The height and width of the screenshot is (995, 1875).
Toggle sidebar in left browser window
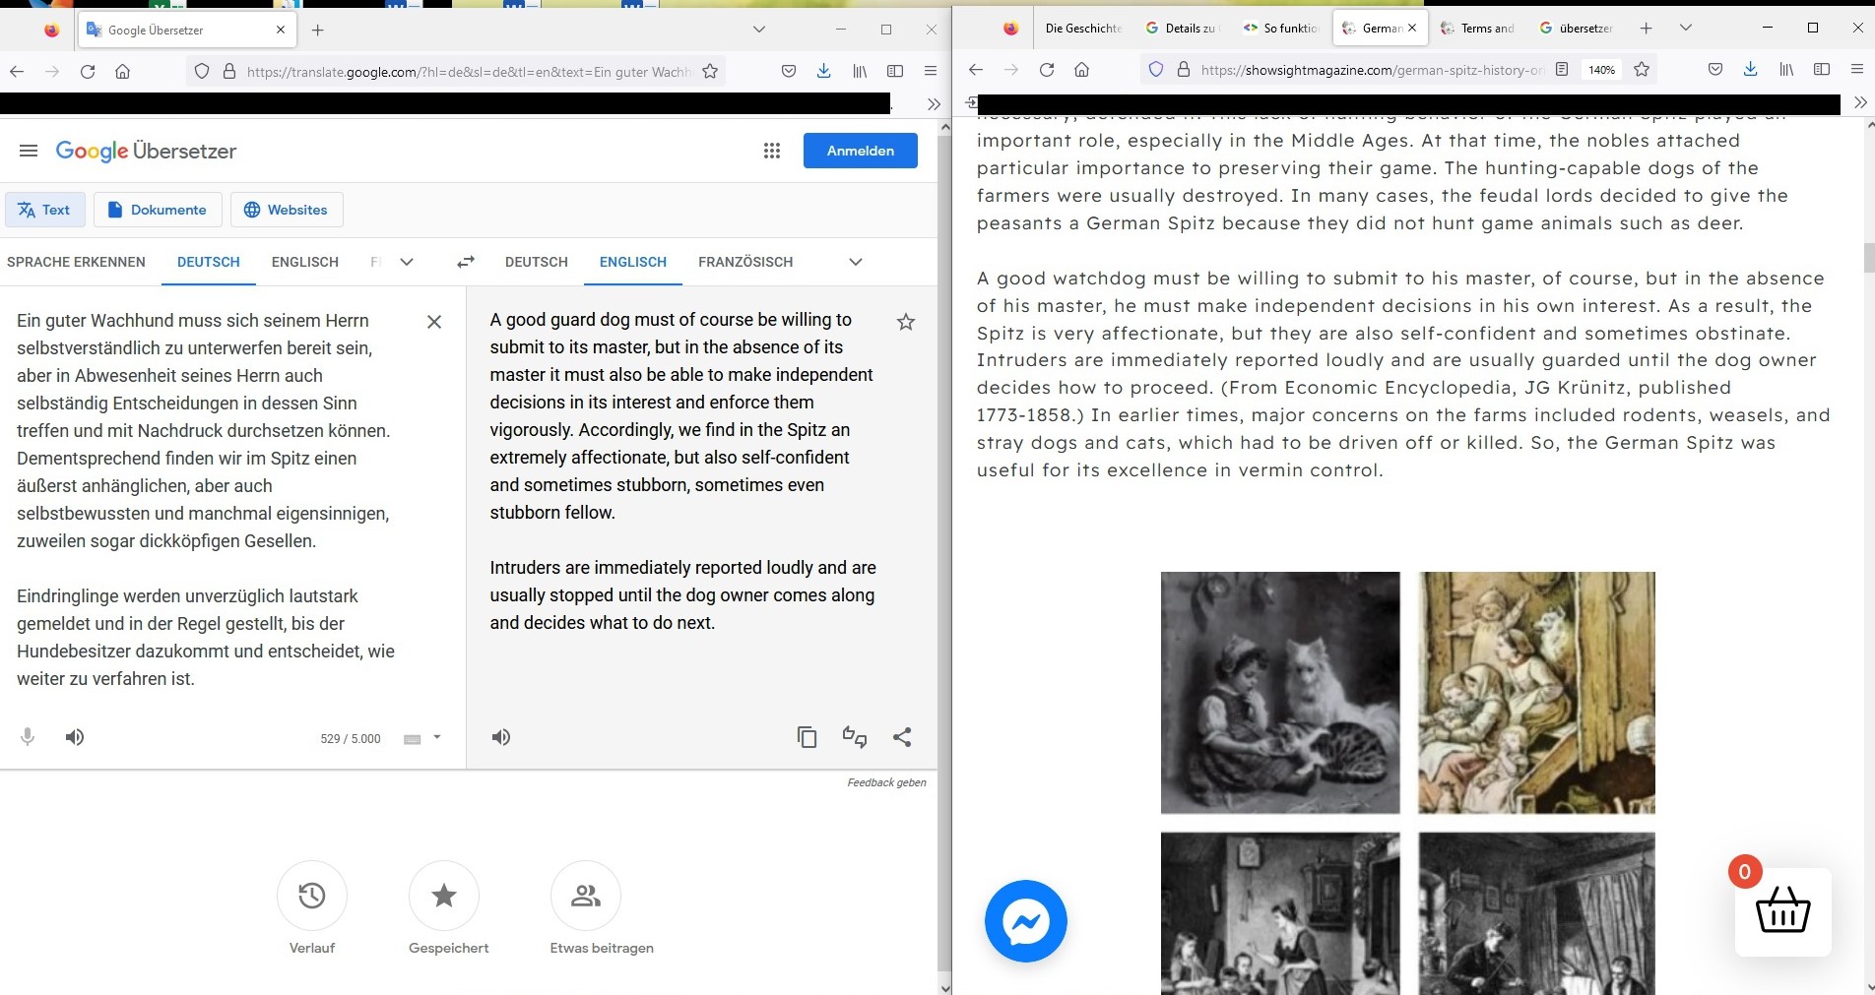tap(895, 71)
